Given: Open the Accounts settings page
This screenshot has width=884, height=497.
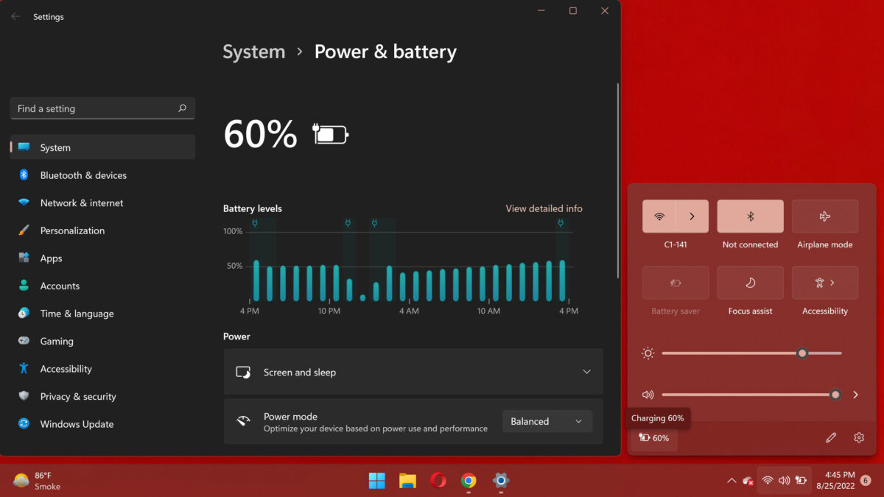Looking at the screenshot, I should coord(60,286).
